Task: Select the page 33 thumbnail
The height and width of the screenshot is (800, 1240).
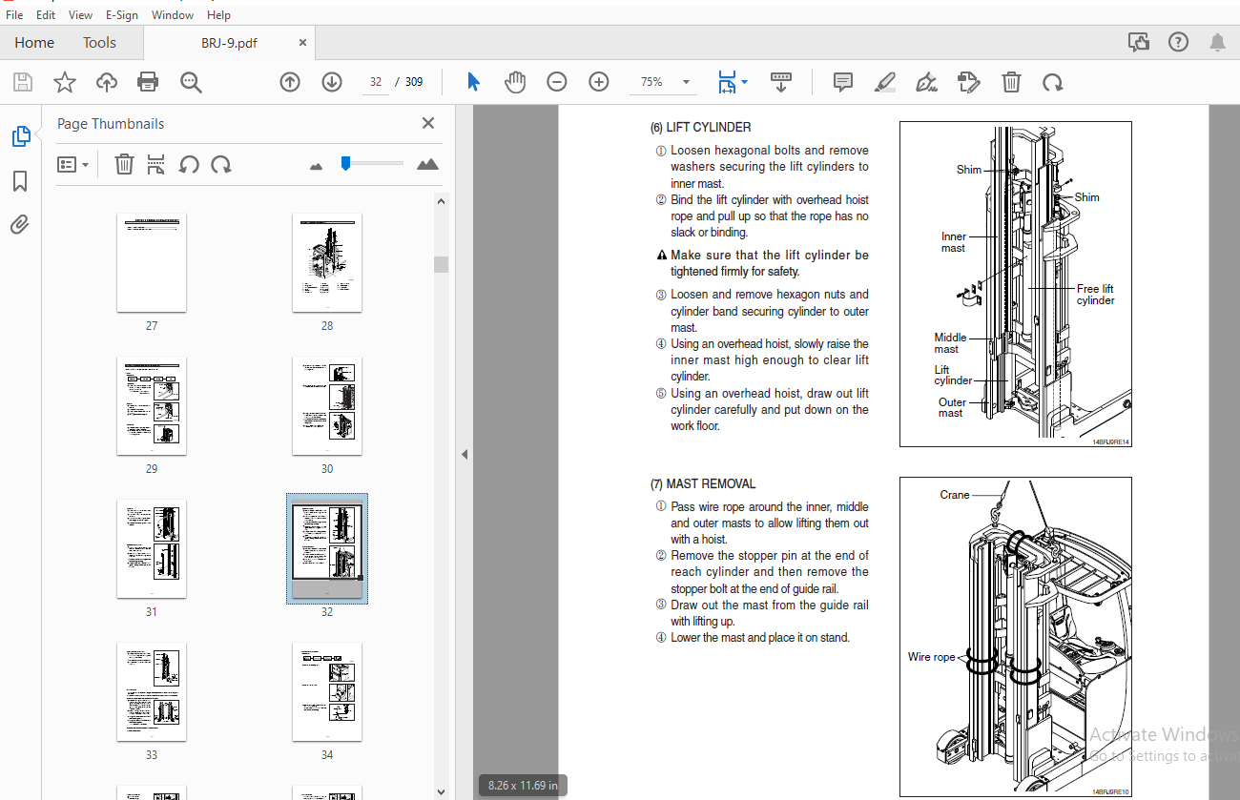Action: [x=152, y=691]
